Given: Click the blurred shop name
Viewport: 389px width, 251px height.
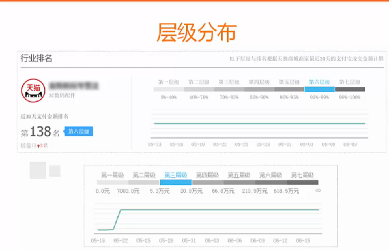Looking at the screenshot, I should 74,86.
